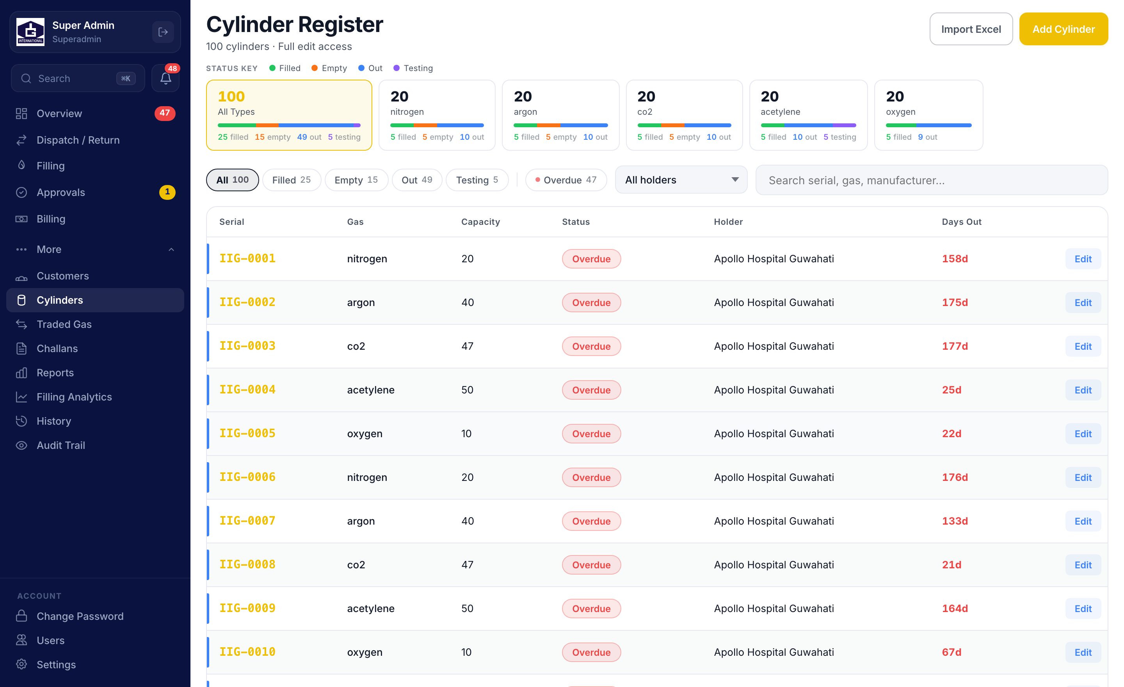Click the More ellipsis icon
This screenshot has width=1124, height=687.
coord(21,249)
